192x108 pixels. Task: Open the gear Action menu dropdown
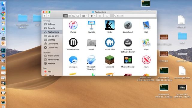coord(93,16)
